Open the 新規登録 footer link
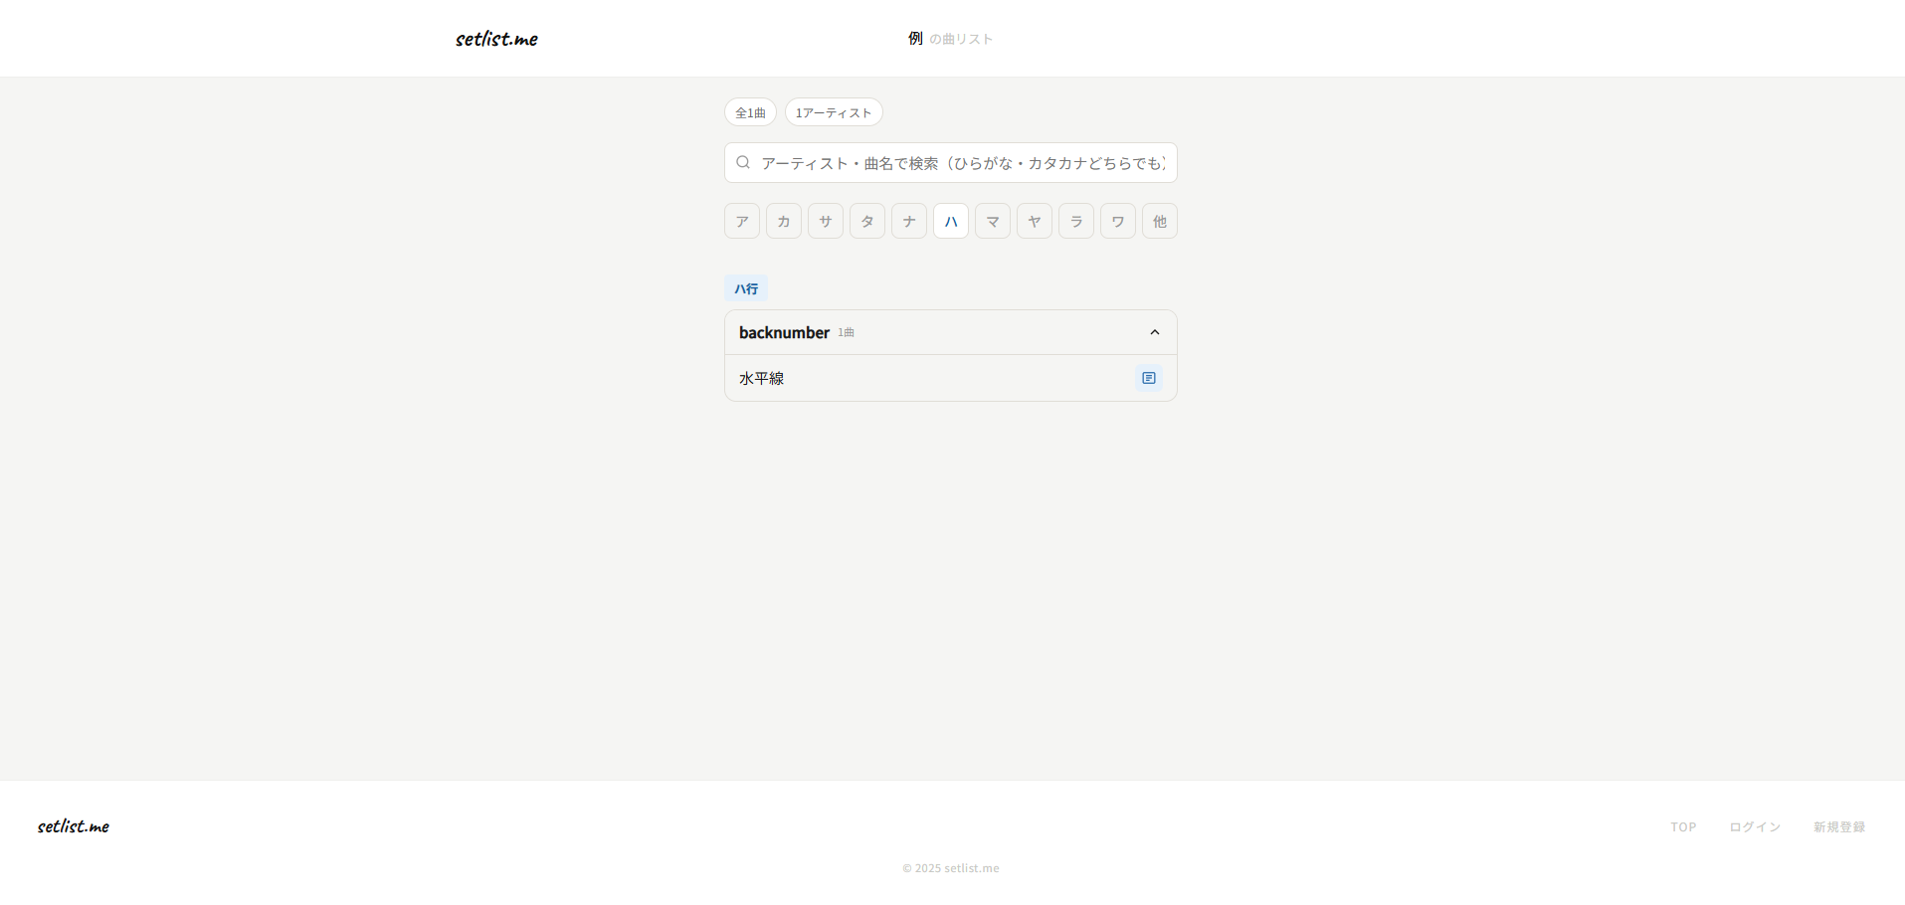 (1839, 827)
